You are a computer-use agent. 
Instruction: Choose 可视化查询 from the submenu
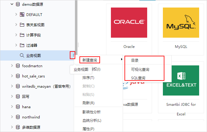click(x=140, y=69)
